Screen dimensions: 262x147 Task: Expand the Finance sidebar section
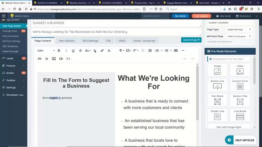point(14,66)
